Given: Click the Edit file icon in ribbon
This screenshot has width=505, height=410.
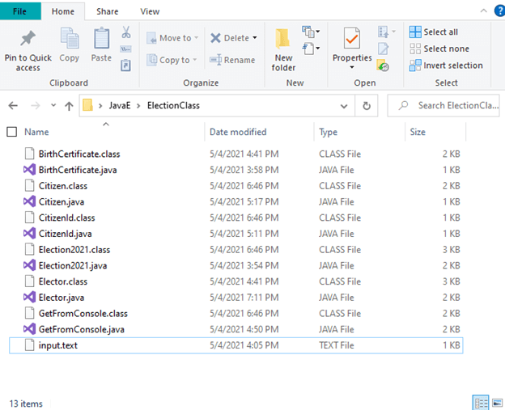Looking at the screenshot, I should tap(383, 49).
